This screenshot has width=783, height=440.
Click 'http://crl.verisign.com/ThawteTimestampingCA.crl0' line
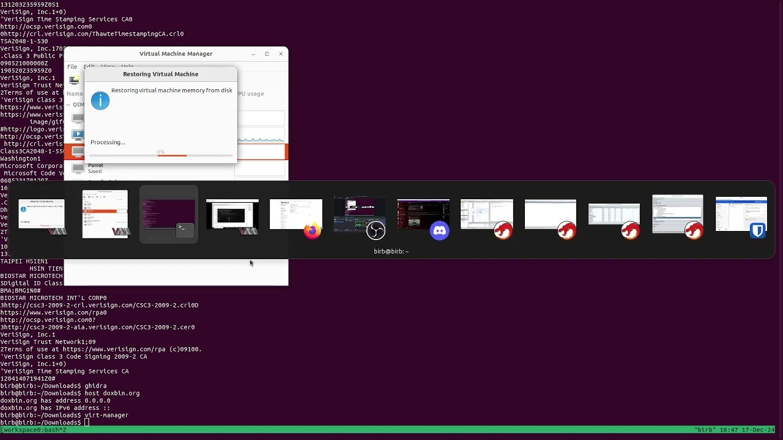tap(92, 34)
